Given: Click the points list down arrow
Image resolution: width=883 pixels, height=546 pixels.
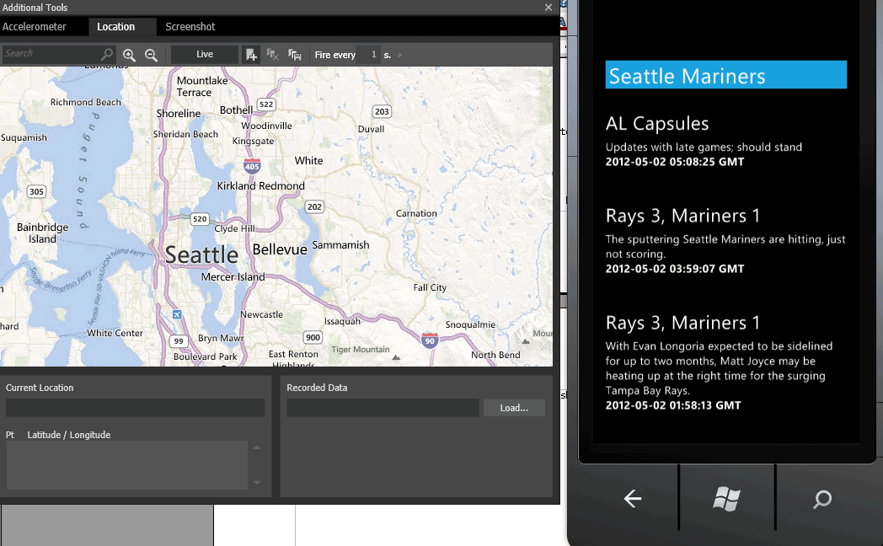Looking at the screenshot, I should [x=257, y=483].
